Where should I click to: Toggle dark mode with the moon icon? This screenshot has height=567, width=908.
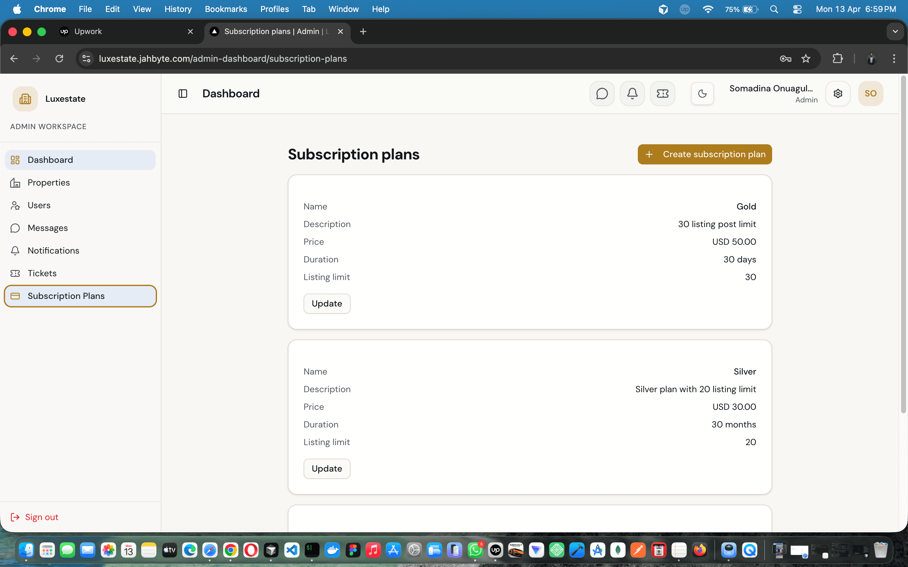tap(701, 93)
